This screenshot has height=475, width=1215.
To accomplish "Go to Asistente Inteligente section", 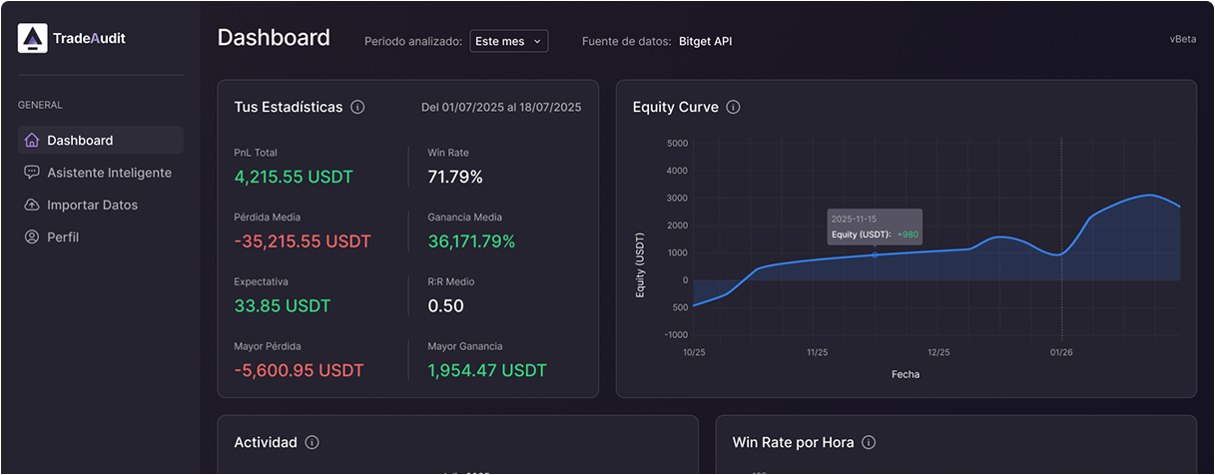I will point(109,173).
